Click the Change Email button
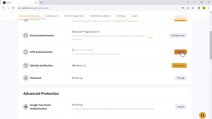Image resolution: width=212 pixels, height=119 pixels. click(x=178, y=35)
